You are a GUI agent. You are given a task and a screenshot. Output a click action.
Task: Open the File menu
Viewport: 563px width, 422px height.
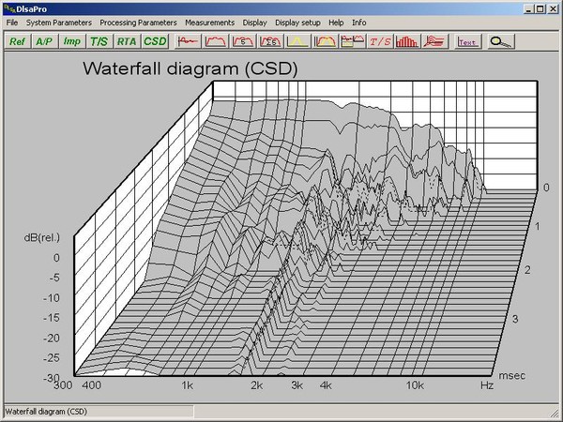tap(12, 23)
